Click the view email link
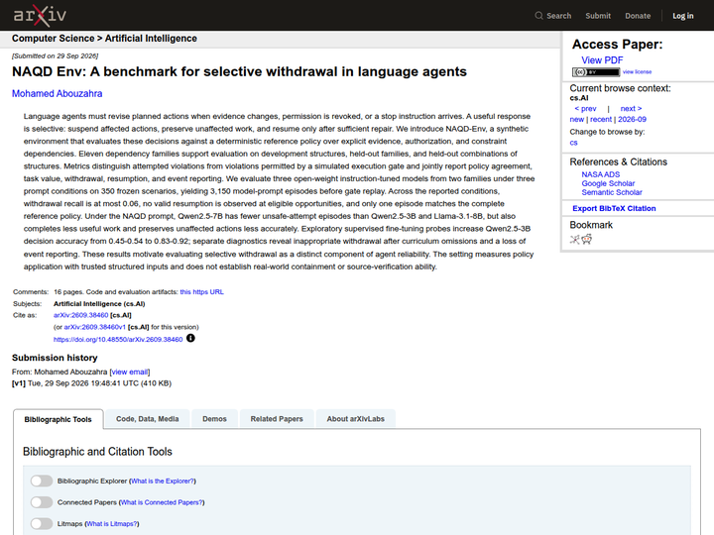This screenshot has height=535, width=714. pyautogui.click(x=130, y=373)
